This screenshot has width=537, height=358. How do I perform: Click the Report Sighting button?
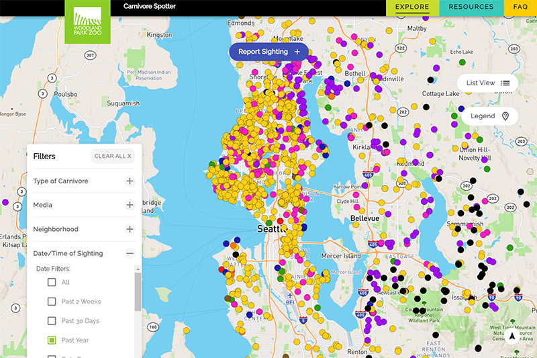pos(269,52)
